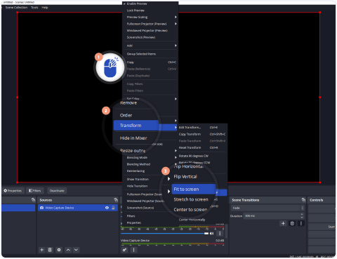
Task: Add a new source with plus icon
Action: (x=41, y=250)
